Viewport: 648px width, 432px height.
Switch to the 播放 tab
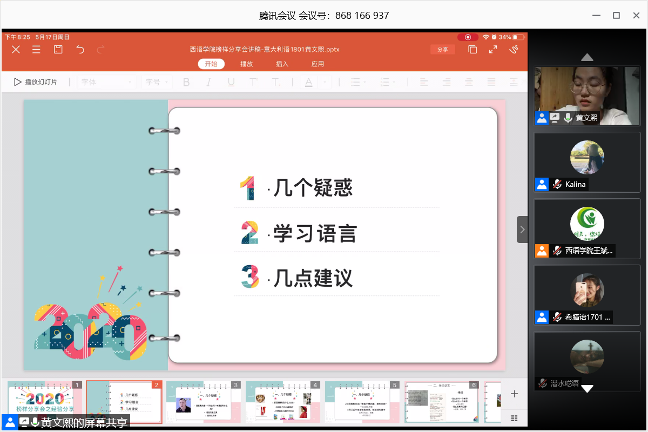tap(247, 64)
